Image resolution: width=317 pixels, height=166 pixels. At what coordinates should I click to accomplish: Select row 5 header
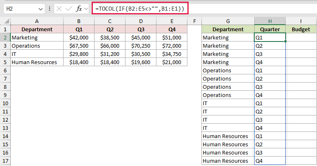5,62
